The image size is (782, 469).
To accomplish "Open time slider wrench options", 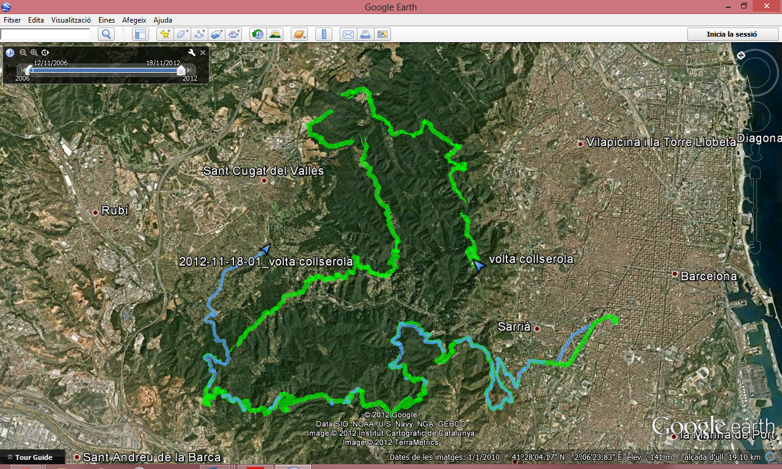I will click(x=191, y=53).
